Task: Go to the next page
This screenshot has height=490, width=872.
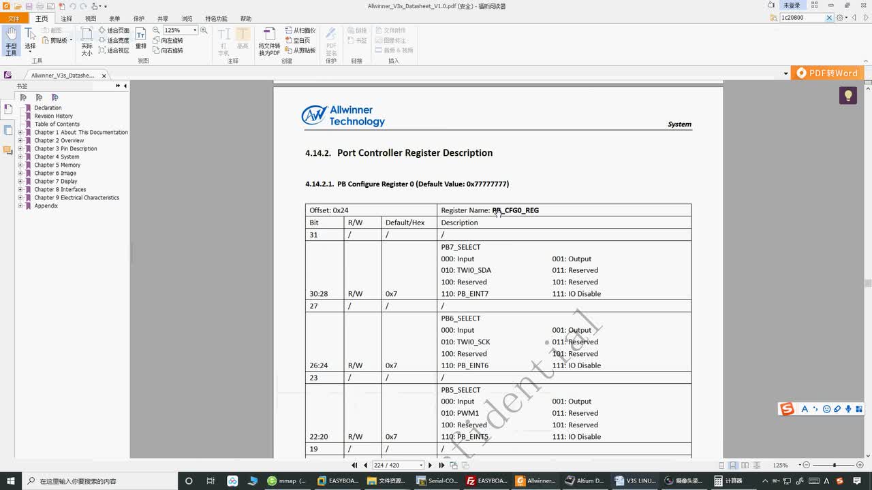Action: pos(430,465)
